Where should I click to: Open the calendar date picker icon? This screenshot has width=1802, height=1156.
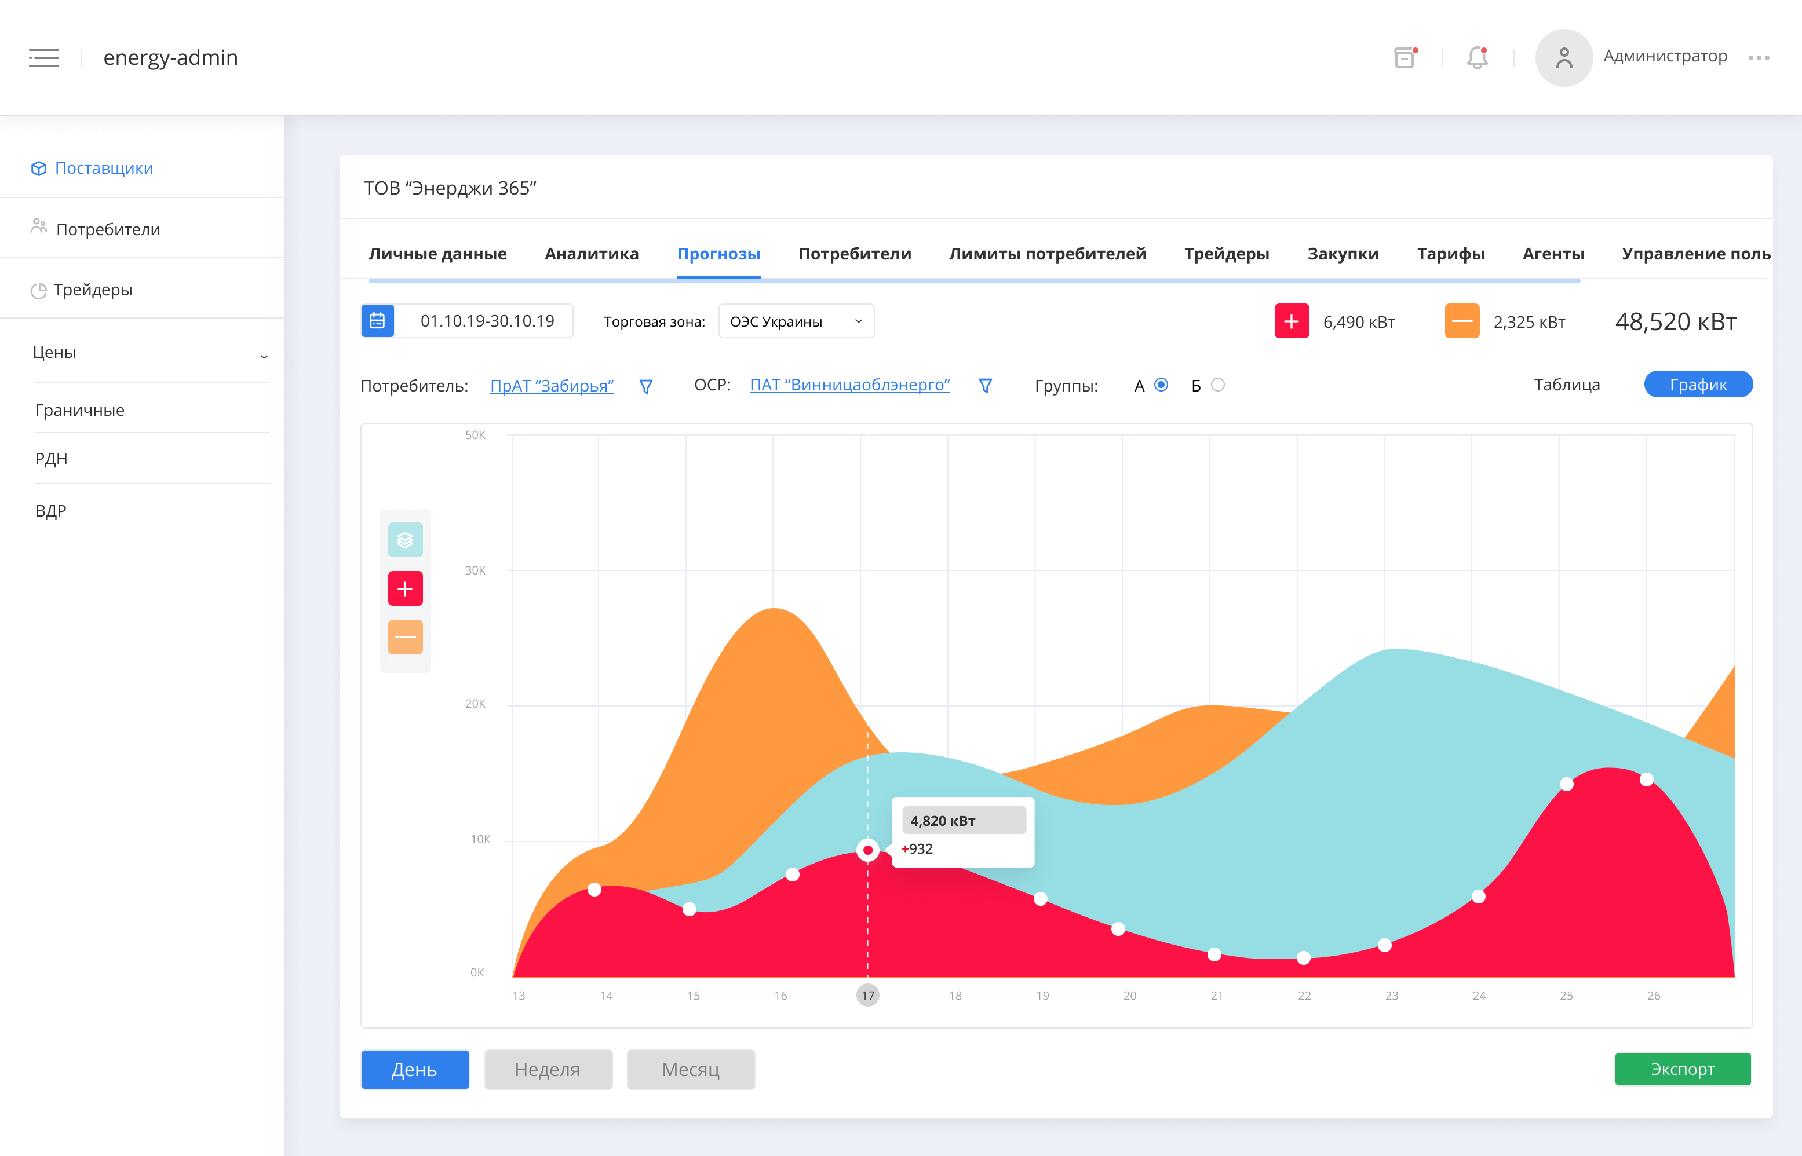click(378, 321)
